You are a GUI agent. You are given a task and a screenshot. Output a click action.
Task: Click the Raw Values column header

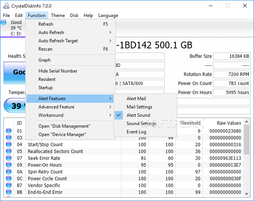[229, 123]
